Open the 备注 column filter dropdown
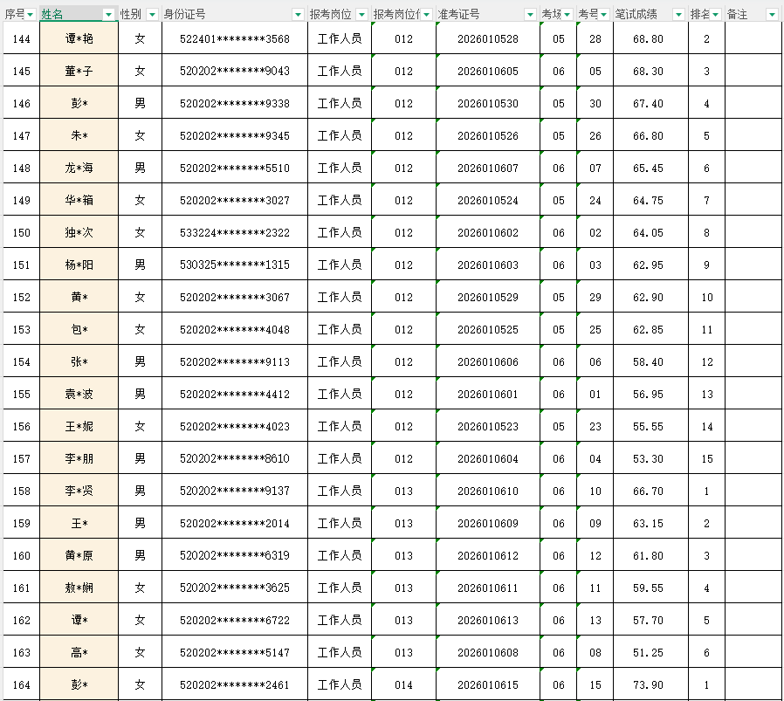Image resolution: width=784 pixels, height=701 pixels. pyautogui.click(x=771, y=15)
